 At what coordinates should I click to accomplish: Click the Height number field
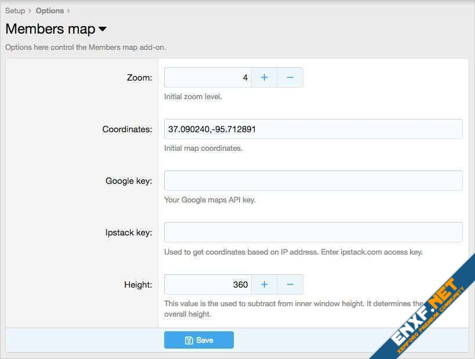pos(208,285)
